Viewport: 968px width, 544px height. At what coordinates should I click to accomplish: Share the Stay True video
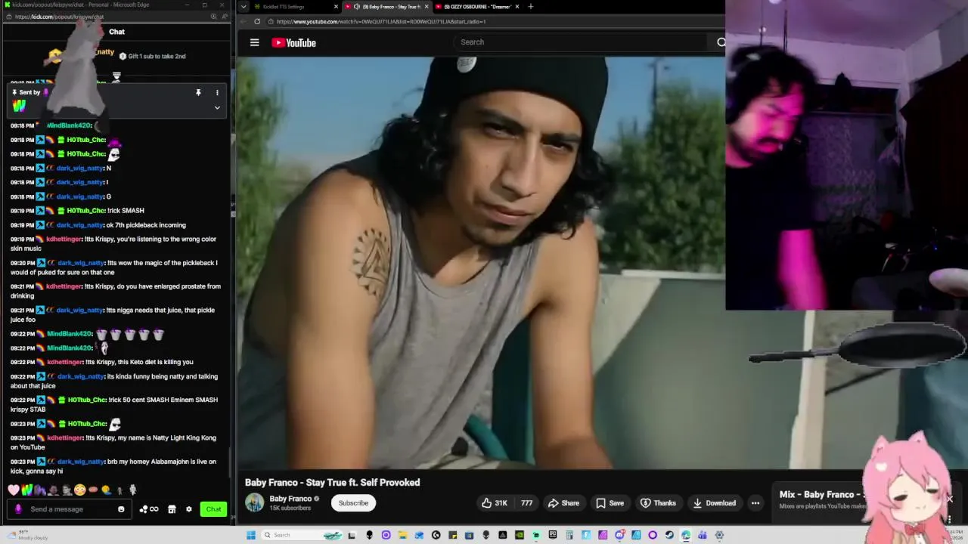point(563,503)
